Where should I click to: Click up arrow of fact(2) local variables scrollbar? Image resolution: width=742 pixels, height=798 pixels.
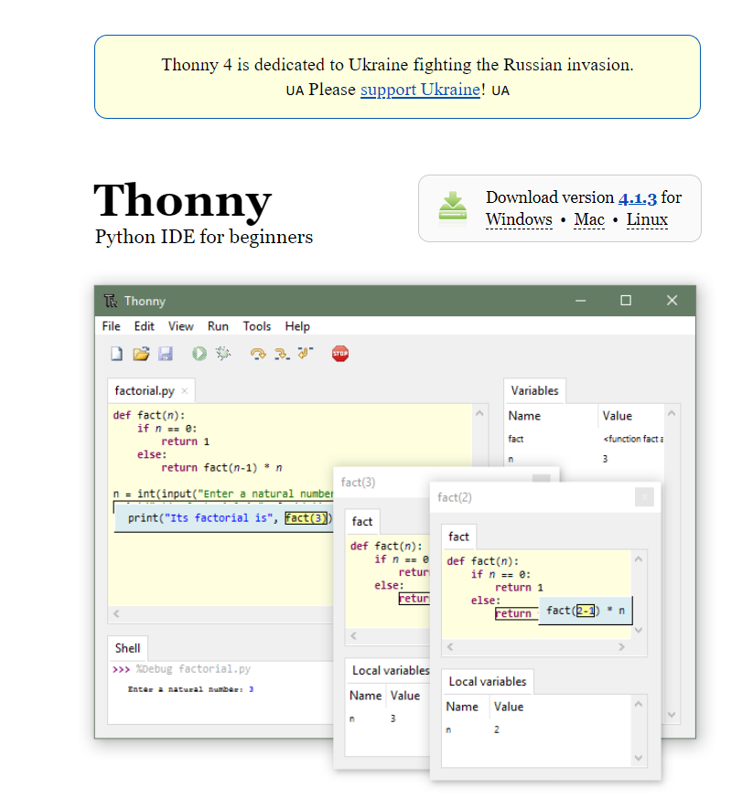(639, 705)
